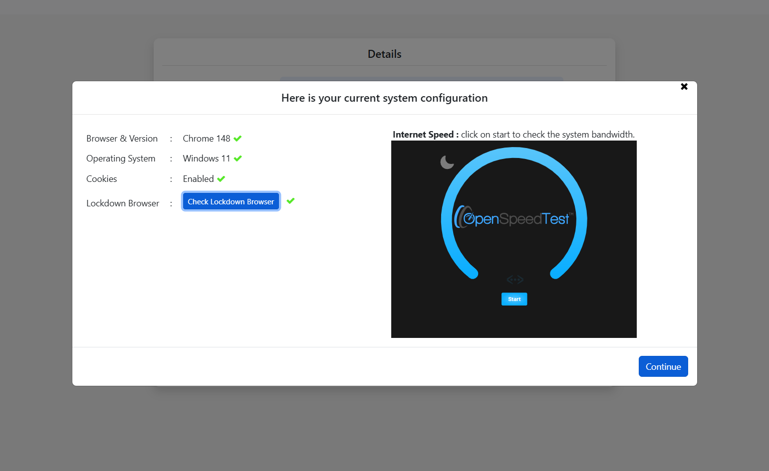Click the 'Operating System' label

[121, 158]
